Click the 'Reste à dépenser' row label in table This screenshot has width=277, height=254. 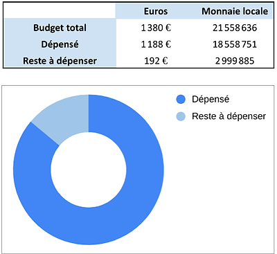click(x=60, y=61)
